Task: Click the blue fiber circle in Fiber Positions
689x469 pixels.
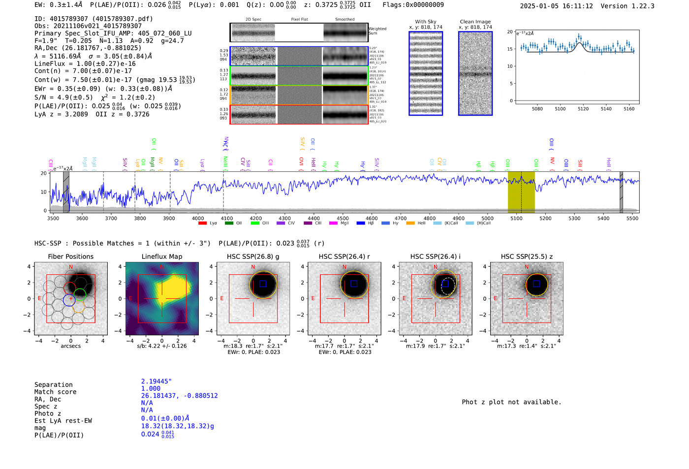Action: (69, 300)
